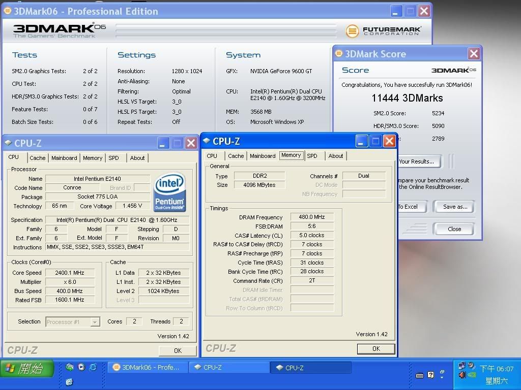This screenshot has height=390, width=521.
Task: Switch to first CPU-Z taskbar button
Action: pyautogui.click(x=229, y=367)
